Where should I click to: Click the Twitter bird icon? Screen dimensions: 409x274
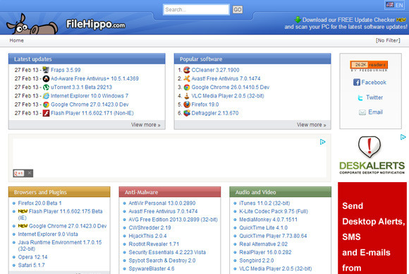coord(360,97)
